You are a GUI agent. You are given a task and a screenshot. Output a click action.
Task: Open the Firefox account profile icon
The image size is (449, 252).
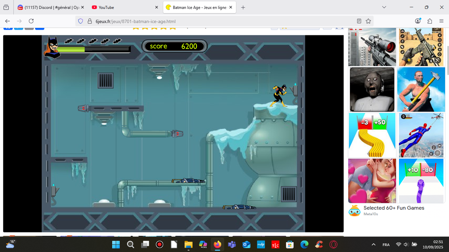(x=418, y=21)
